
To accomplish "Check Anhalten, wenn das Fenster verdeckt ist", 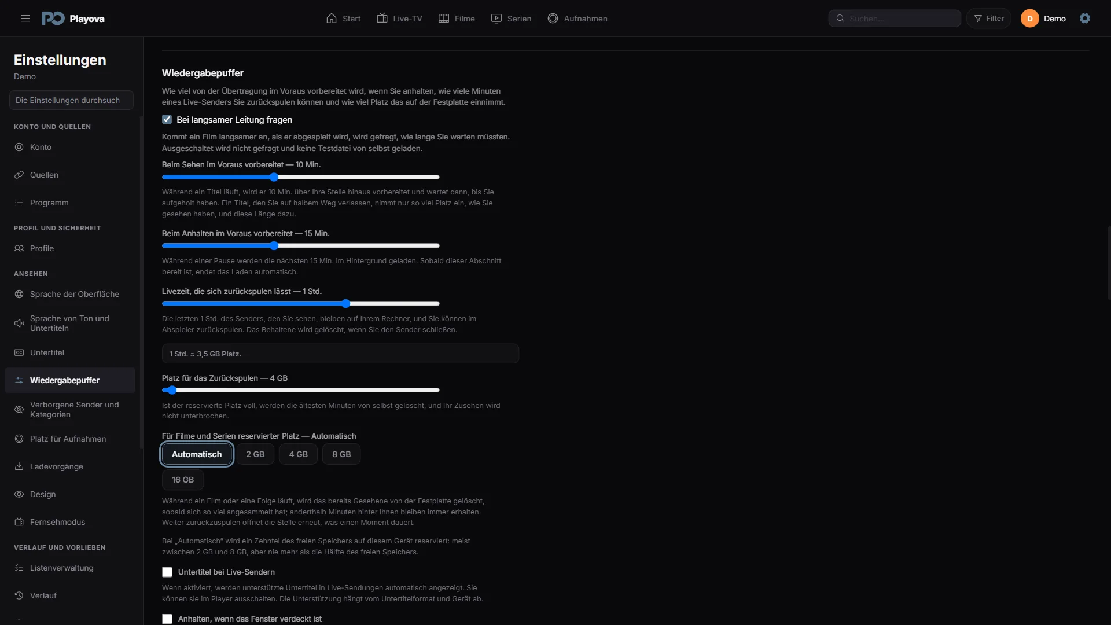I will tap(167, 619).
